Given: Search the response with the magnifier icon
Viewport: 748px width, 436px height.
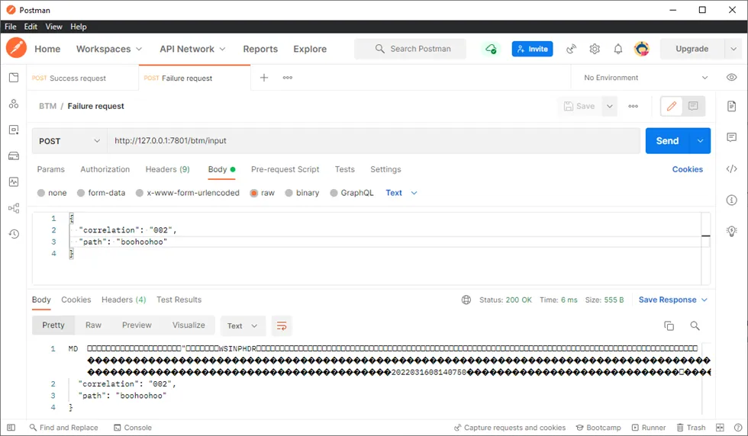Looking at the screenshot, I should click(695, 326).
